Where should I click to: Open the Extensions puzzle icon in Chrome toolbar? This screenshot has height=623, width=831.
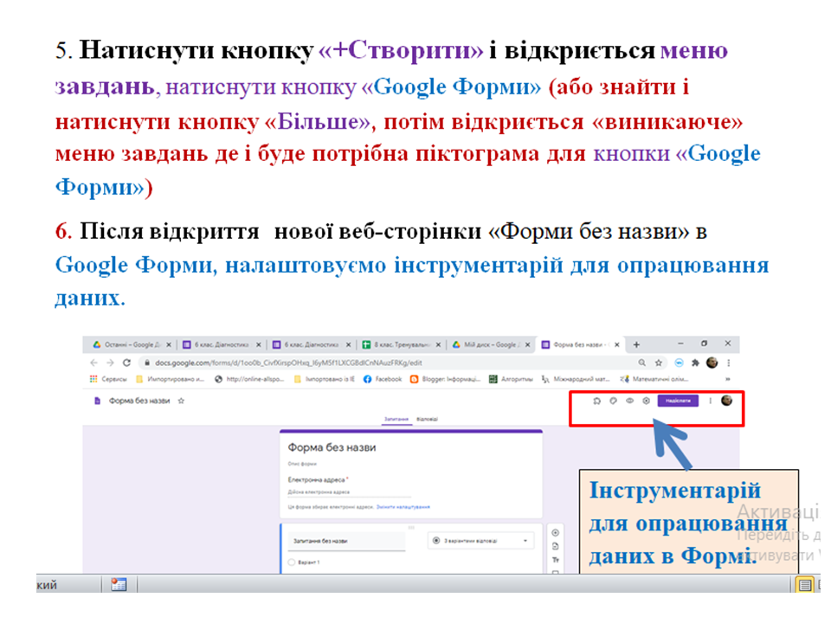[x=695, y=363]
